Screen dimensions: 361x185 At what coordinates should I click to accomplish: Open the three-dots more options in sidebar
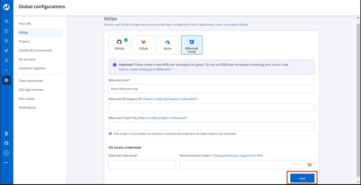point(6,162)
